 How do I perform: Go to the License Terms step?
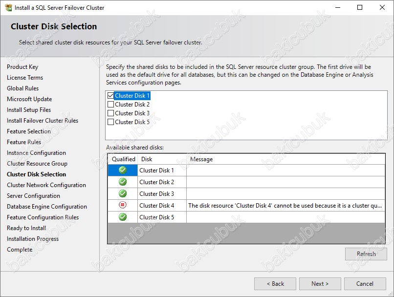point(25,78)
